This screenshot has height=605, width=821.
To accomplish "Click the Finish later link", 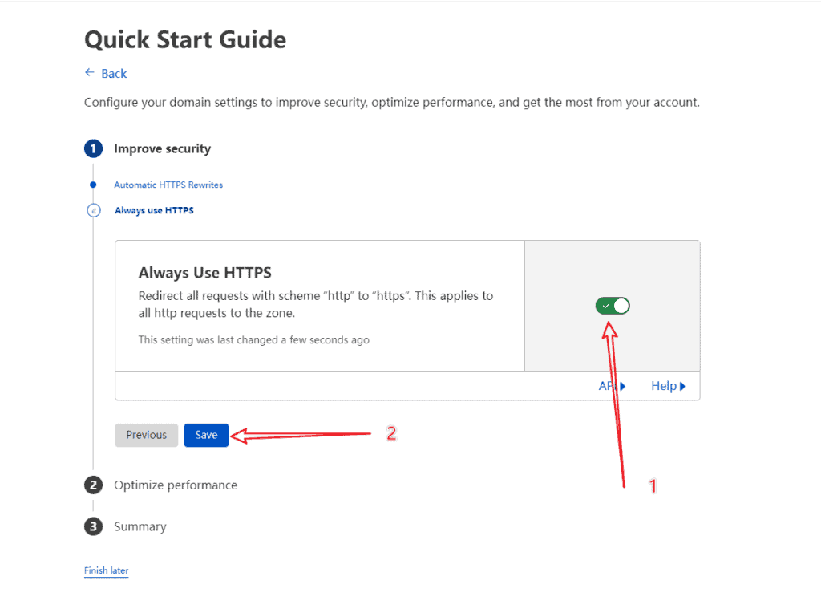I will [107, 570].
